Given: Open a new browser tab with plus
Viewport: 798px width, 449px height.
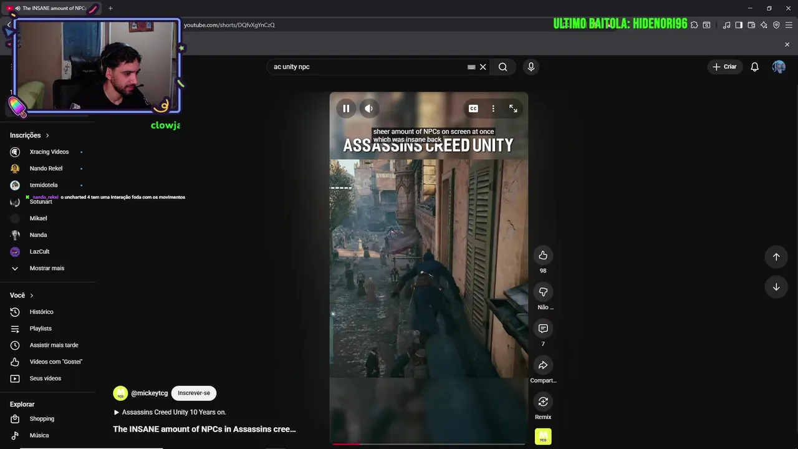Looking at the screenshot, I should (110, 8).
